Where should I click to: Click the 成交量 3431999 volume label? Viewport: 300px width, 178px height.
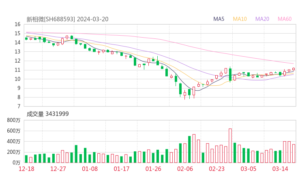click(47, 114)
